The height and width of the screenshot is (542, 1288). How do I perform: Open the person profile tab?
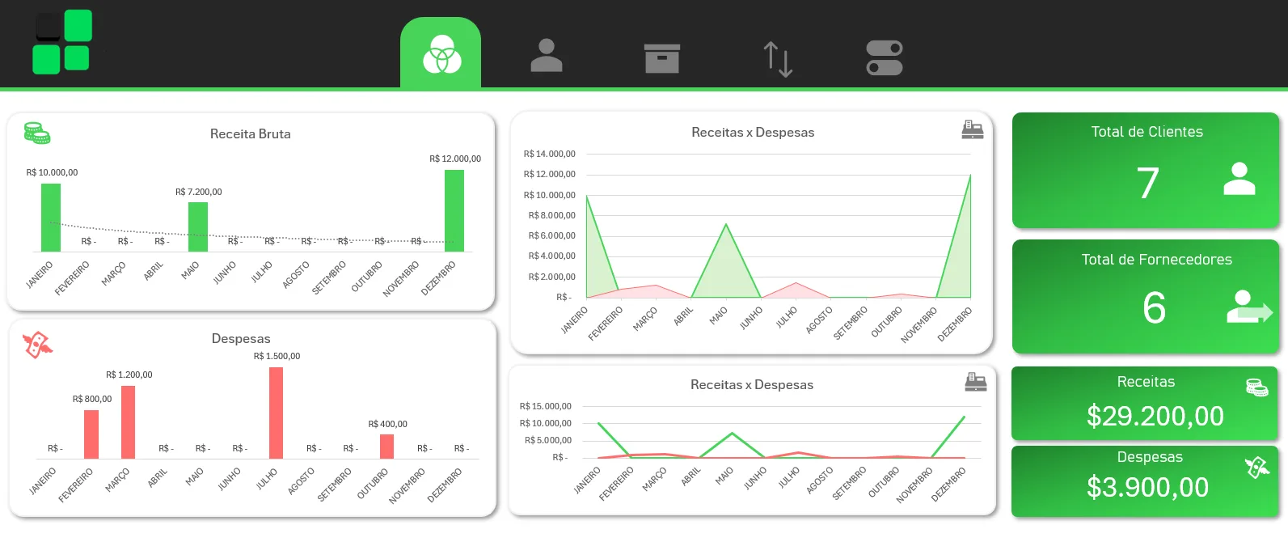tap(547, 56)
